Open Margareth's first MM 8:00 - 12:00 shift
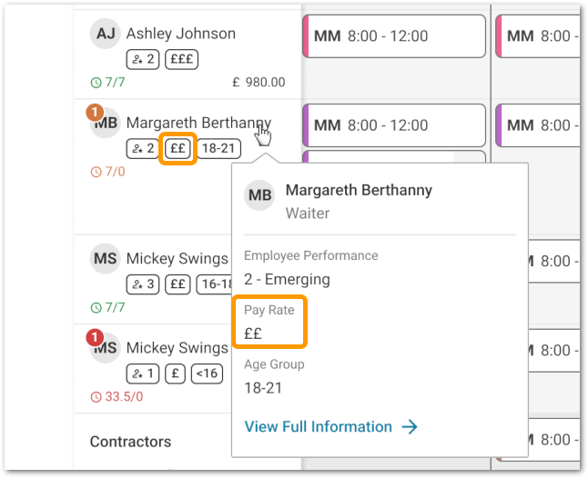 [x=393, y=125]
